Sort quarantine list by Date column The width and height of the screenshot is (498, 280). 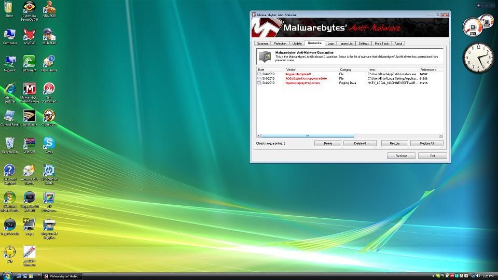pyautogui.click(x=271, y=70)
